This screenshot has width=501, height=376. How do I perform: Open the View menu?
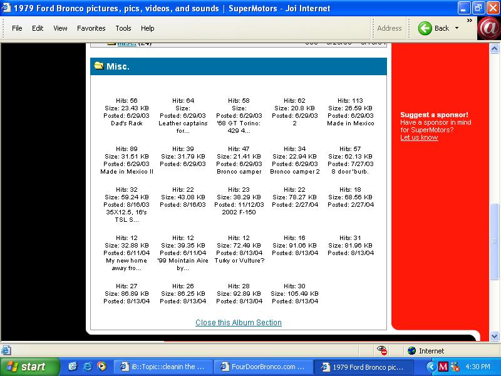pyautogui.click(x=60, y=28)
